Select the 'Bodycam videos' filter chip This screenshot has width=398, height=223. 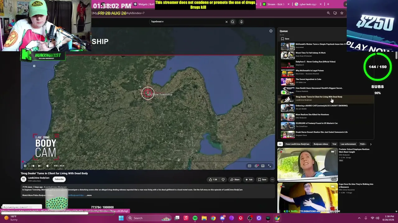coord(321,144)
